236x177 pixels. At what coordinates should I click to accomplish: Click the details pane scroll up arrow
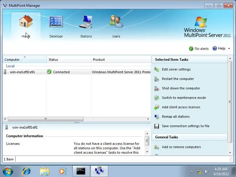(x=147, y=134)
